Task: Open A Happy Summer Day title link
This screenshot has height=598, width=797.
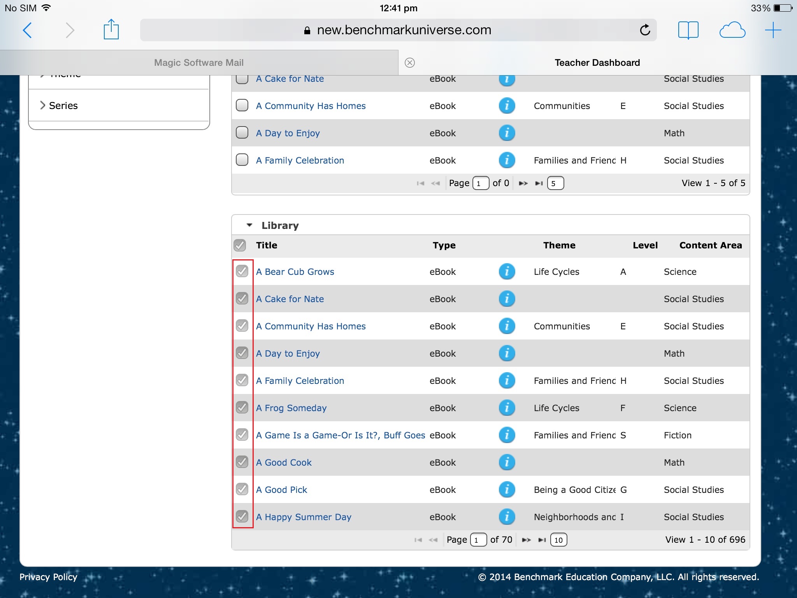Action: pos(304,517)
